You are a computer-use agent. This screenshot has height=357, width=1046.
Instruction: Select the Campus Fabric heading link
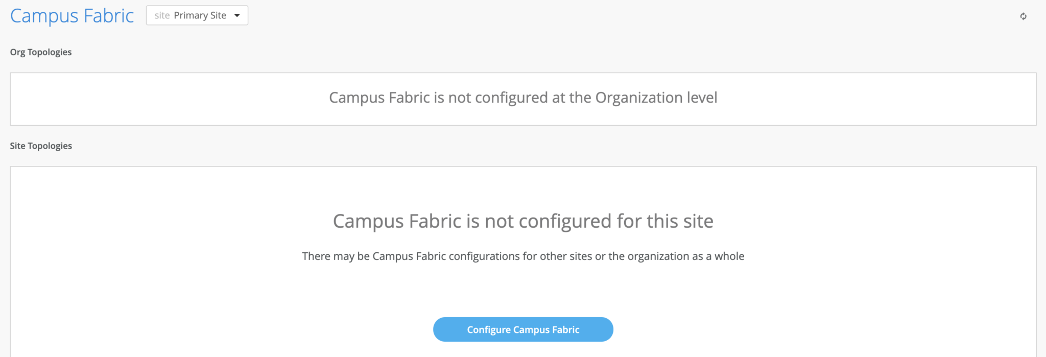(x=71, y=16)
